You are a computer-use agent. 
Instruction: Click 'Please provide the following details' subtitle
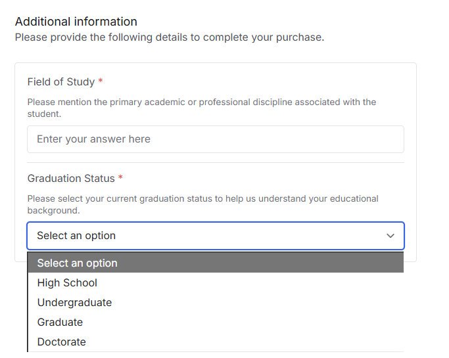170,37
